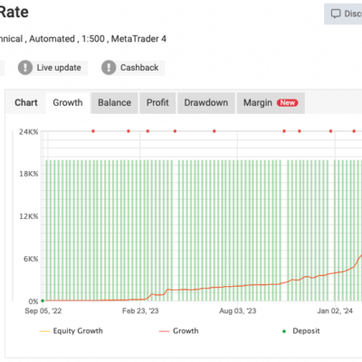Click the Automated text
Viewport: 362px width, 362px height.
pos(52,39)
